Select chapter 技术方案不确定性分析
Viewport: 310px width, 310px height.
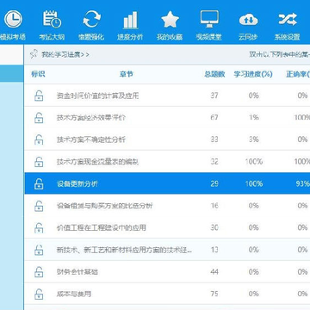(91, 139)
